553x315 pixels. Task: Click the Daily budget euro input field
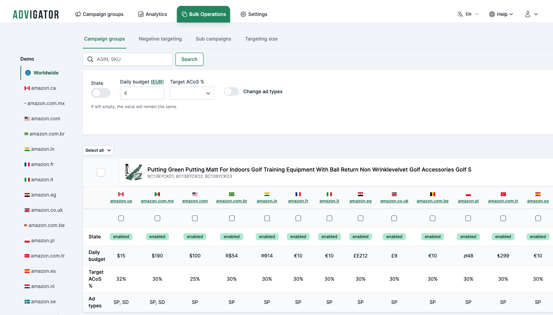coord(142,93)
